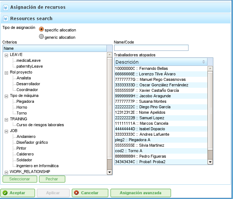Collapse the Asignación de recursos panel chevron
Image resolution: width=233 pixels, height=199 pixels.
[x=5, y=7]
